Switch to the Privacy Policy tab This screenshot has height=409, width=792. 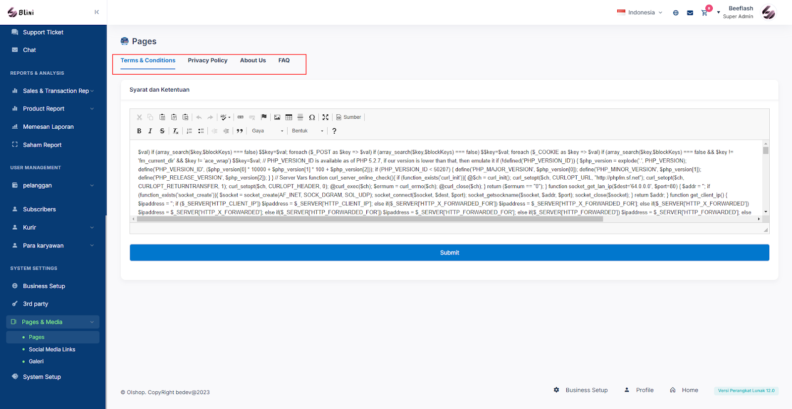[x=208, y=60]
